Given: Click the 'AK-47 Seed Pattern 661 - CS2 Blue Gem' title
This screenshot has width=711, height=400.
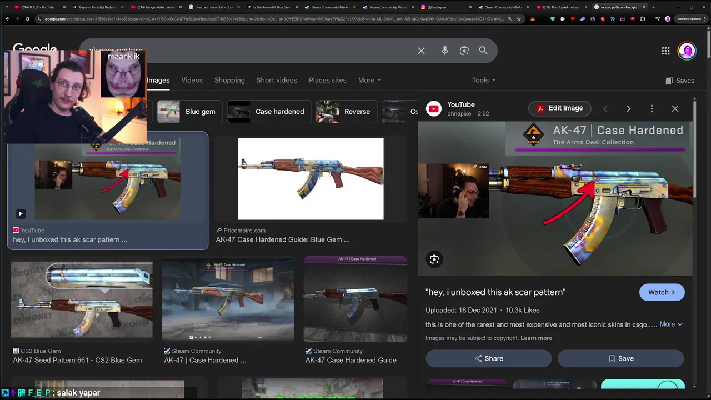Looking at the screenshot, I should point(77,360).
